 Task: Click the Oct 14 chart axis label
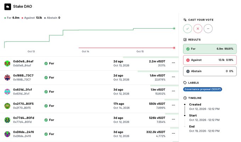click(85, 51)
